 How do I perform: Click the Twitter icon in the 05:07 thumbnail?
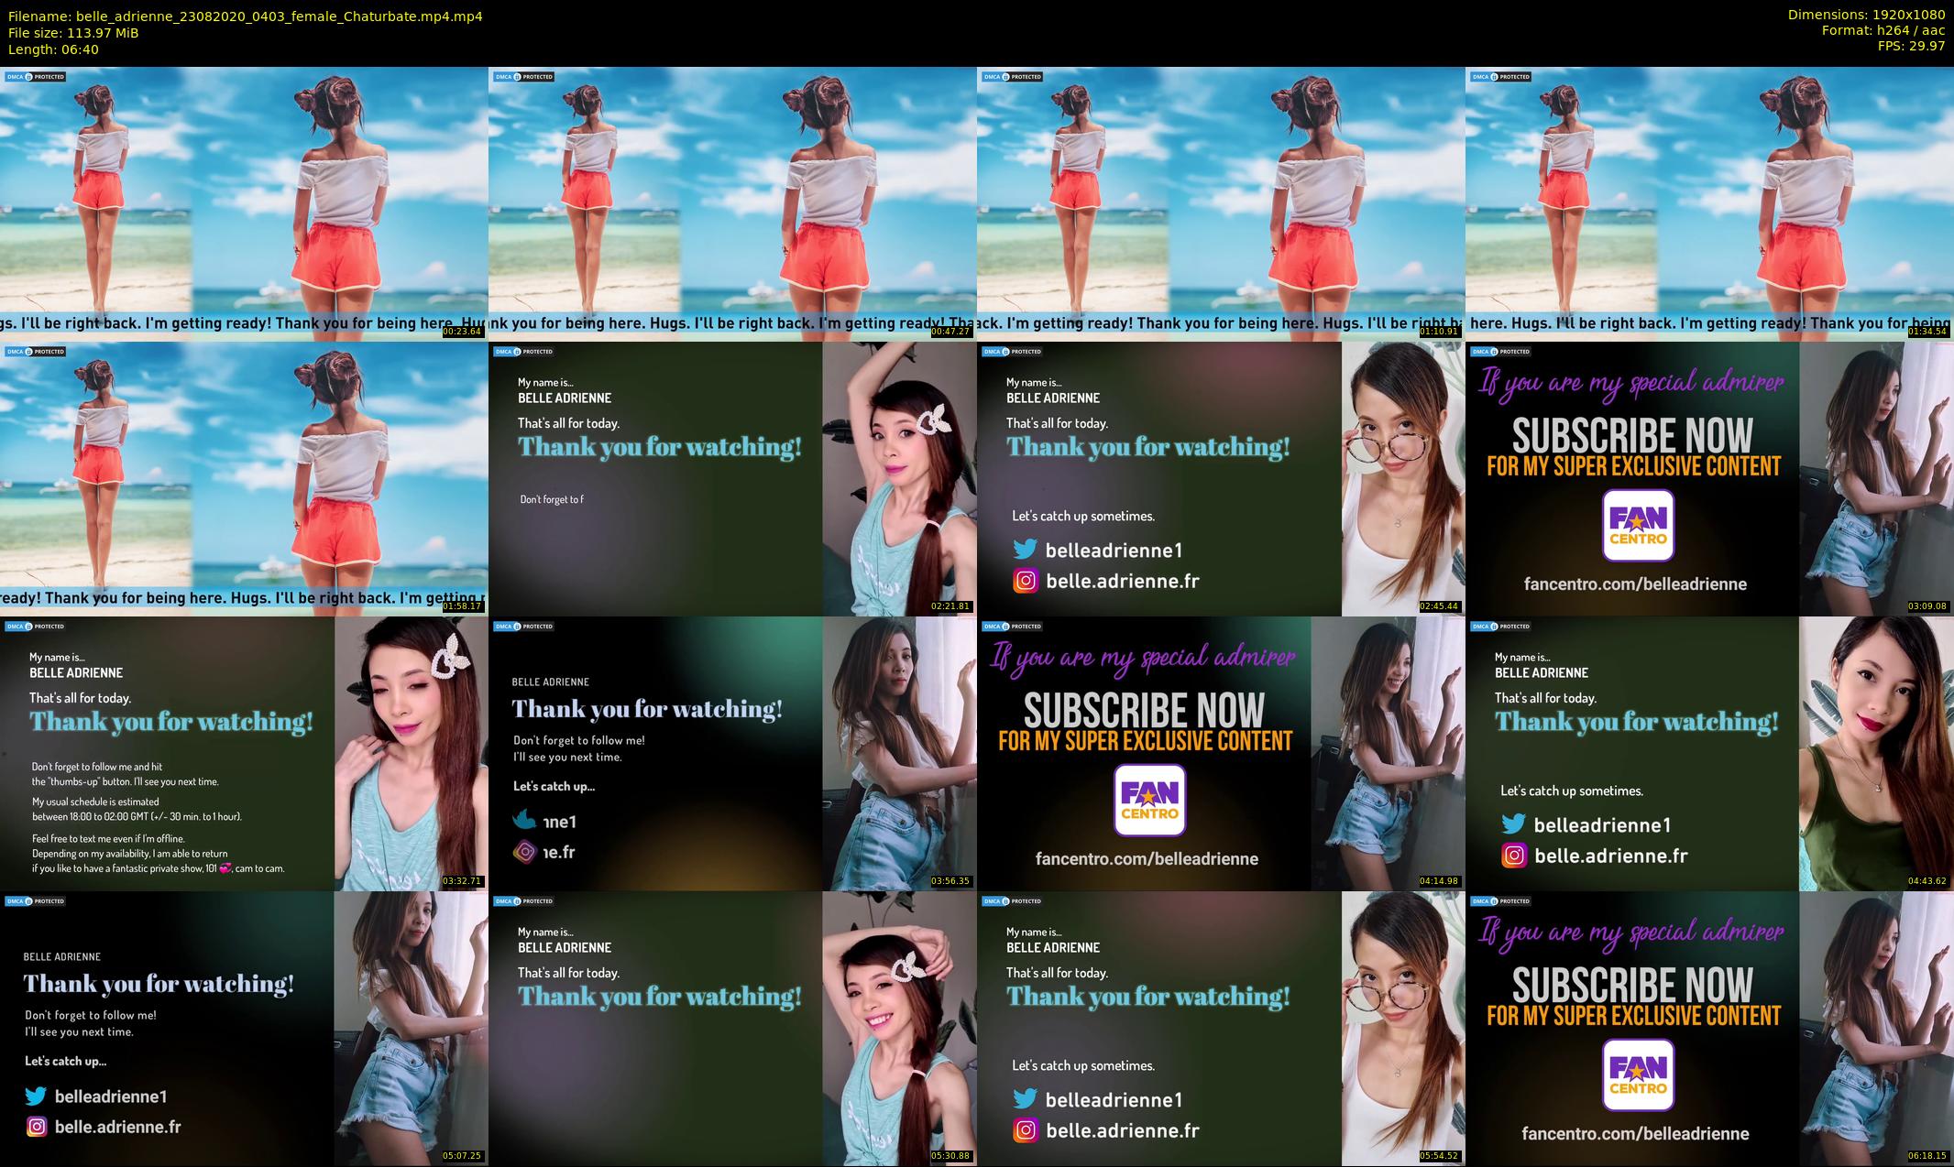pos(36,1096)
